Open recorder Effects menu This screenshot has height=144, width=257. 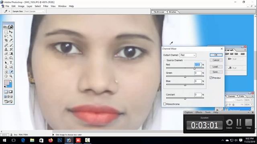pyautogui.click(x=199, y=112)
